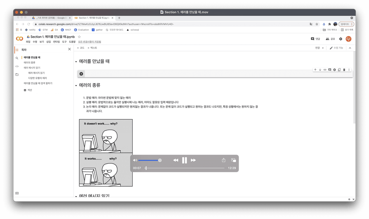The width and height of the screenshot is (369, 219).
Task: Click the 업데이트 browser update button
Action: coord(346,24)
